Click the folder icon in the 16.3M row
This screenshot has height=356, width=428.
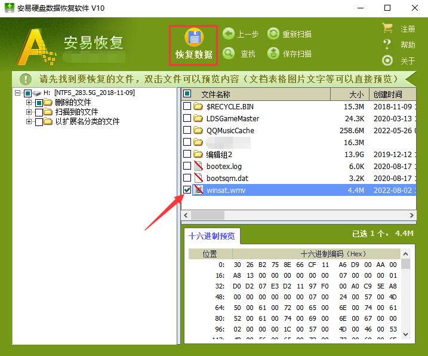point(198,142)
